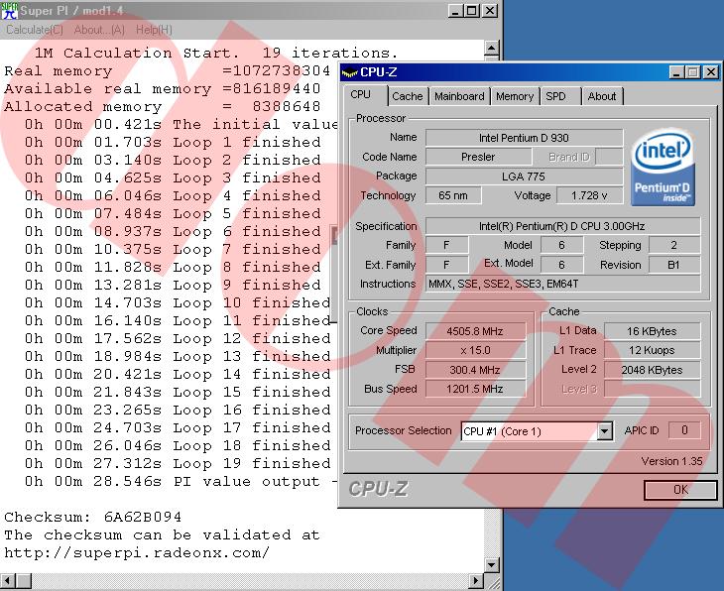Maximize the Super PI window
The image size is (724, 591).
(472, 11)
